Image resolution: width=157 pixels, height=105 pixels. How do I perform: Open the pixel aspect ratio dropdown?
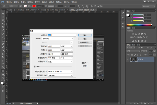tap(60, 75)
